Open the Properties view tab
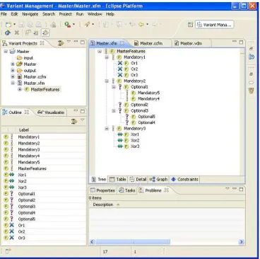The width and height of the screenshot is (260, 259). pos(102,190)
